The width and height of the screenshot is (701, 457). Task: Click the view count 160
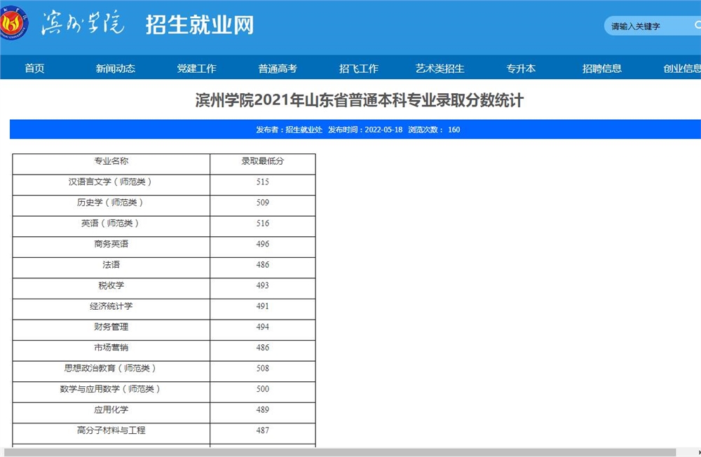[x=454, y=130]
